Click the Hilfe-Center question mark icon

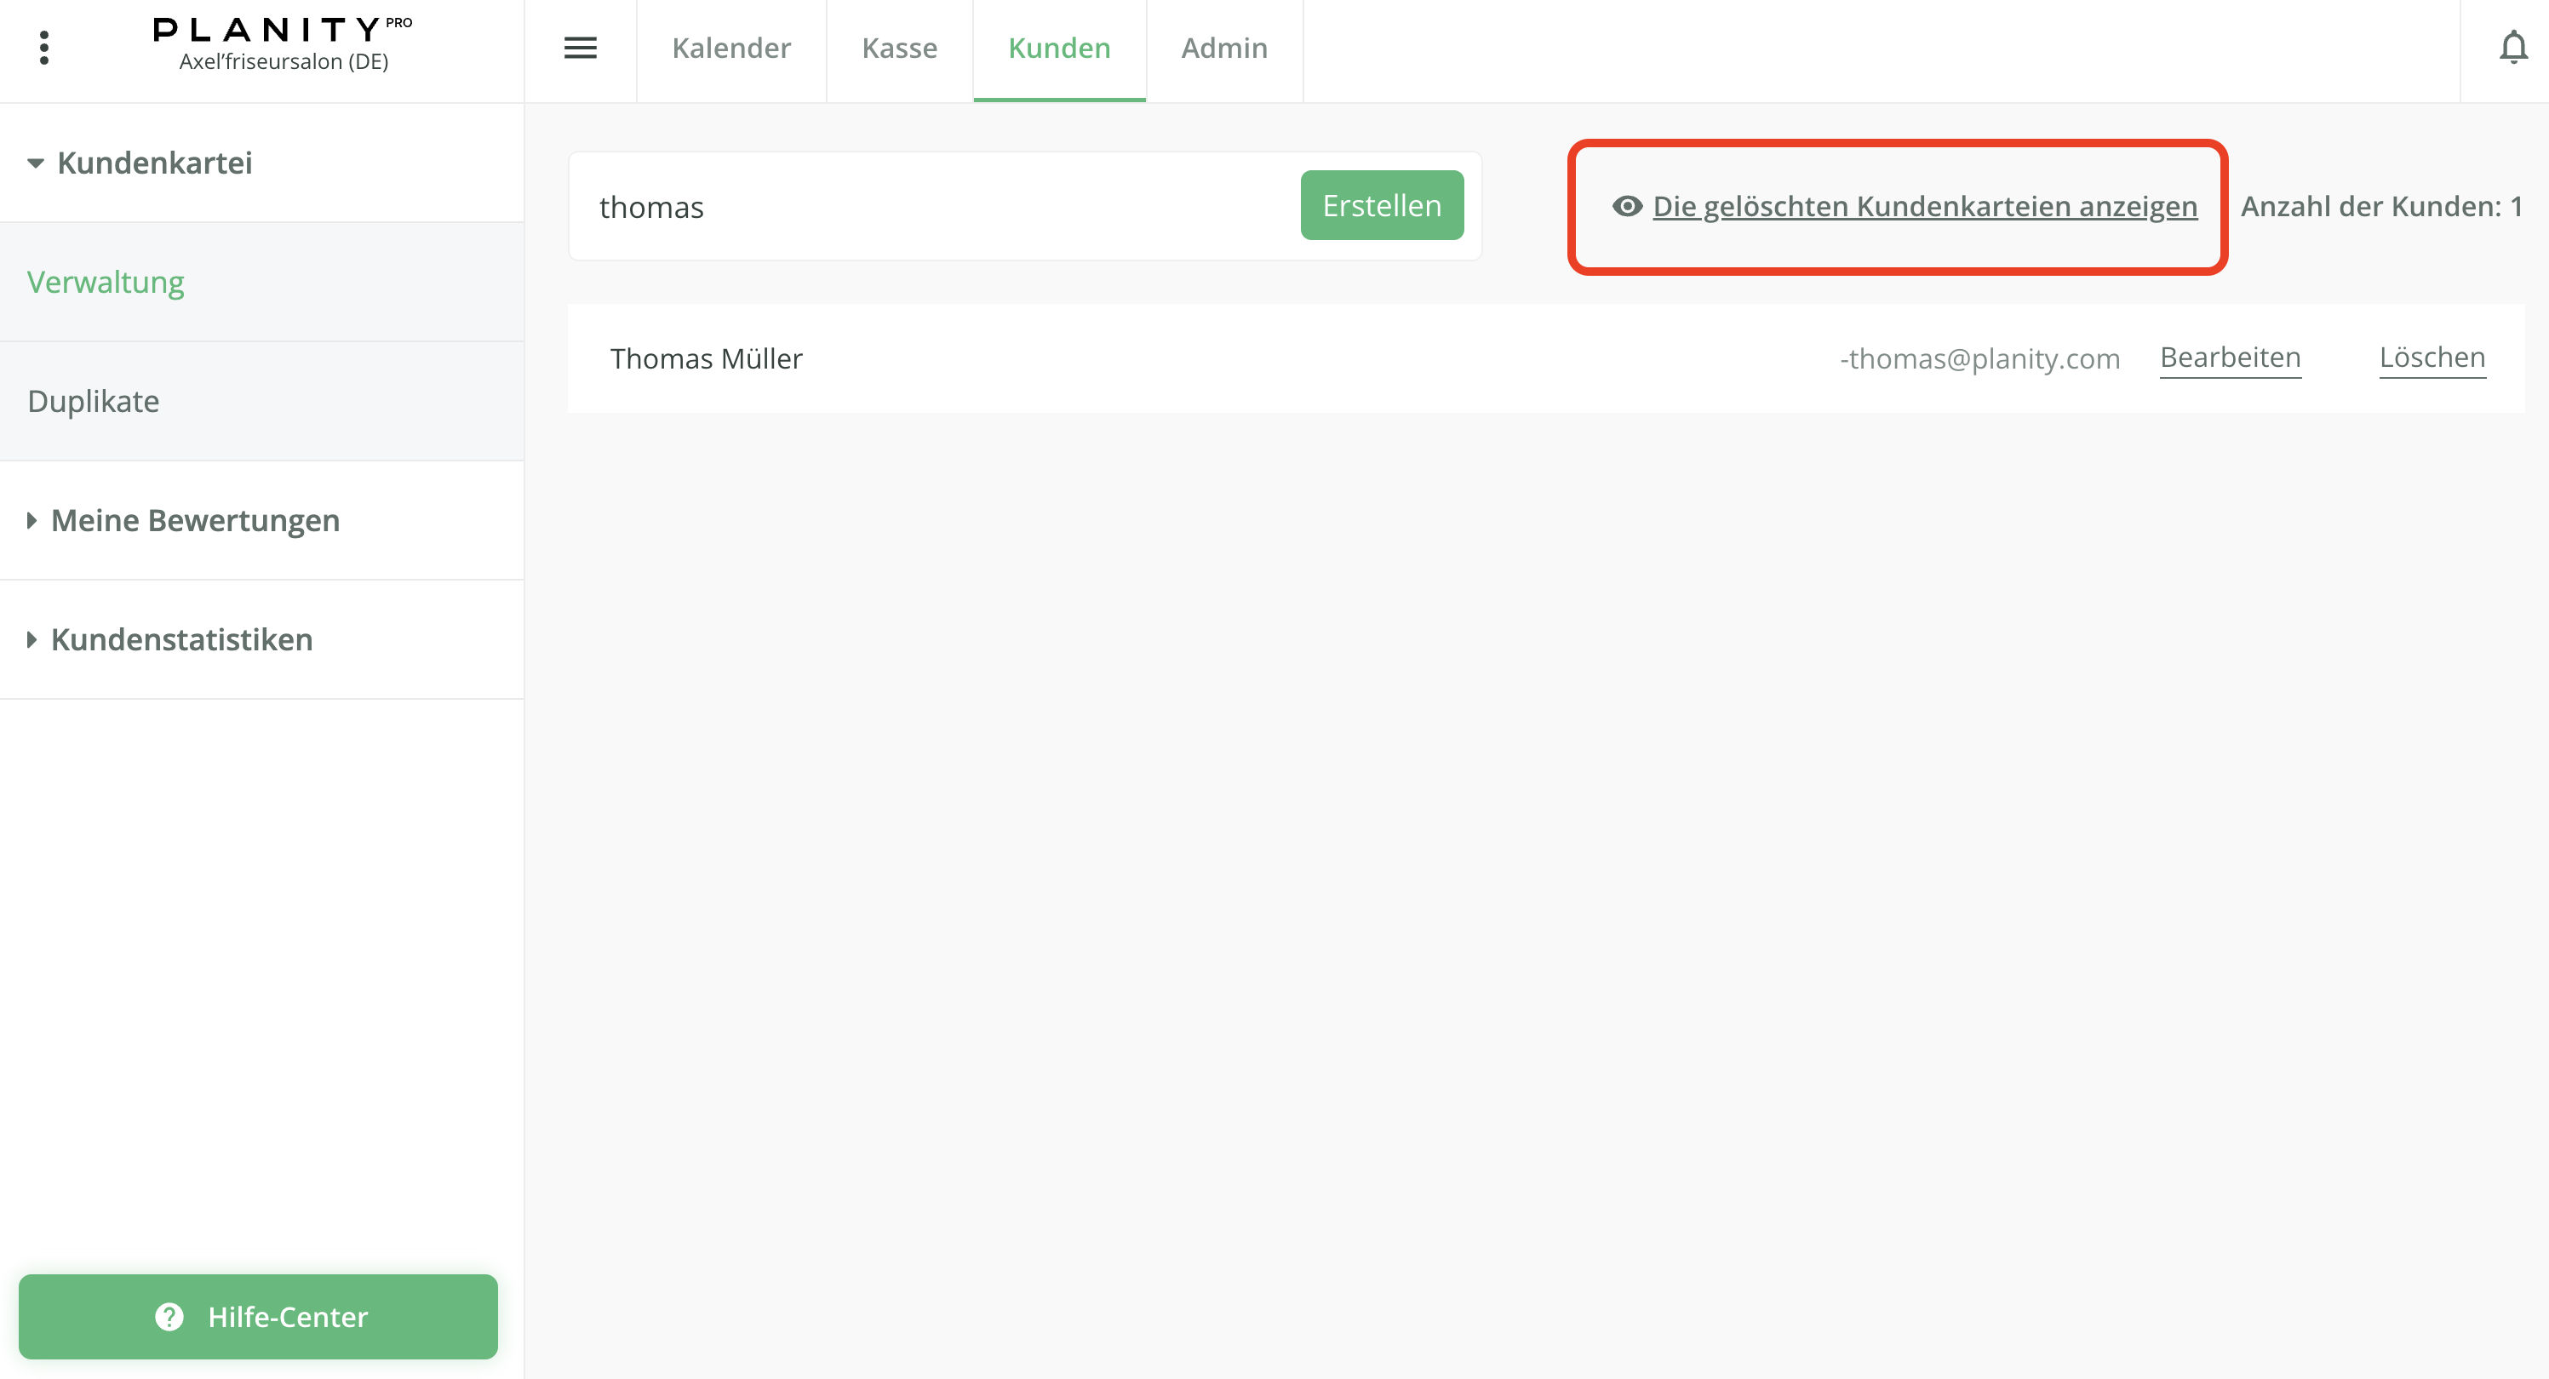(169, 1317)
